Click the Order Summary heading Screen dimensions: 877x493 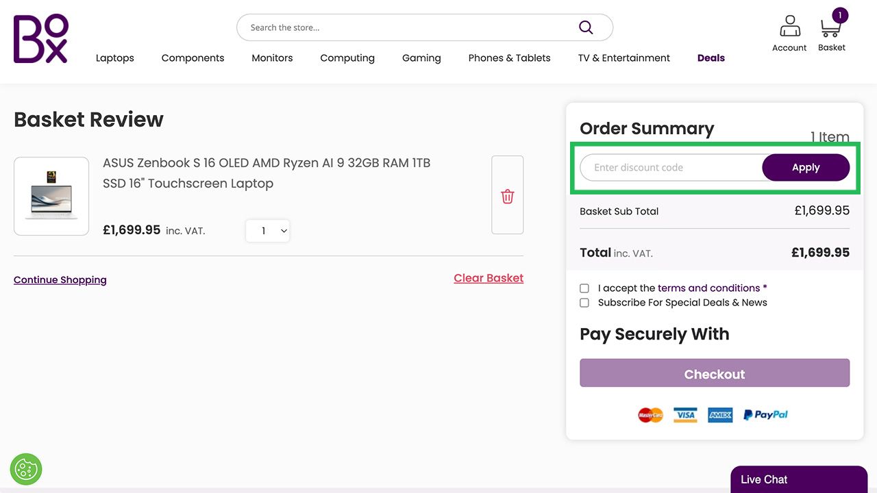(647, 129)
